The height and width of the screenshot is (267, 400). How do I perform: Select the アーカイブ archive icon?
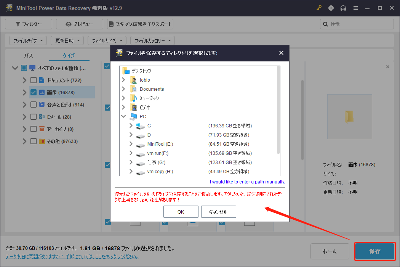pyautogui.click(x=42, y=129)
